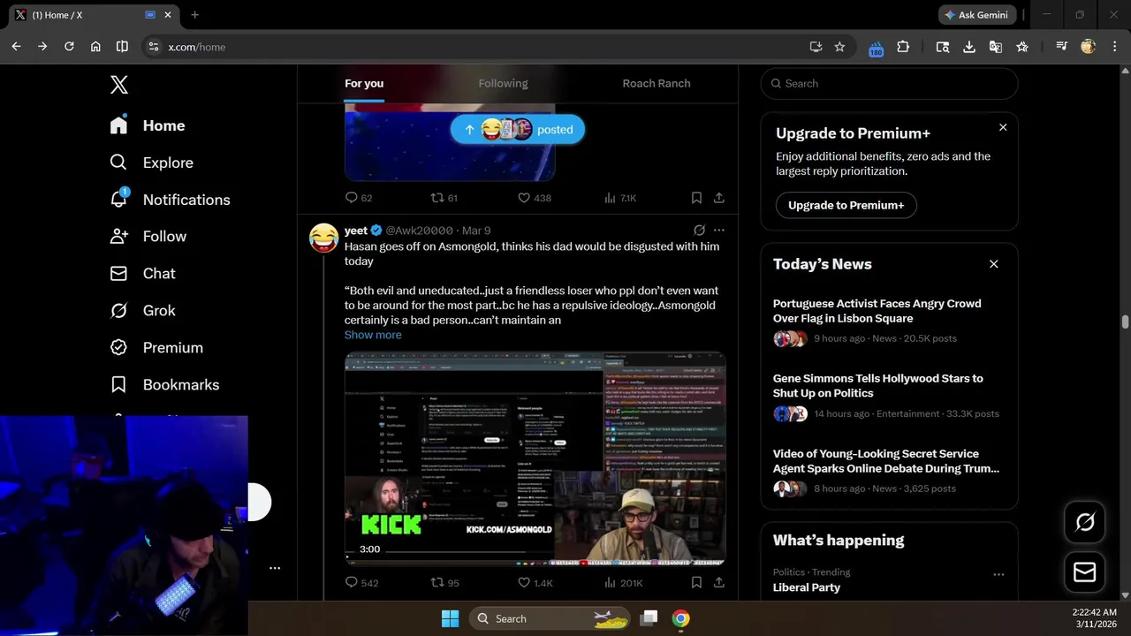Open Liberal Party trending topic
Screen dimensions: 1131x636
pos(806,587)
